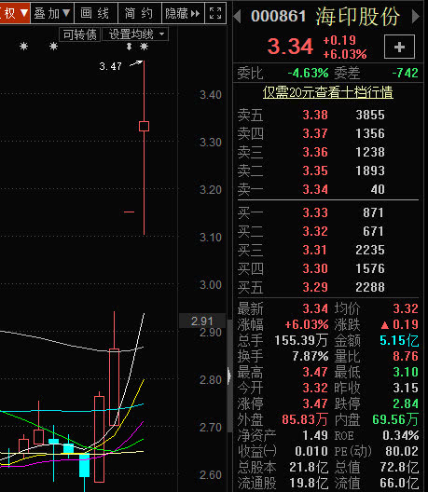Click 金额 value 5.15亿
The width and height of the screenshot is (428, 492).
[x=399, y=340]
